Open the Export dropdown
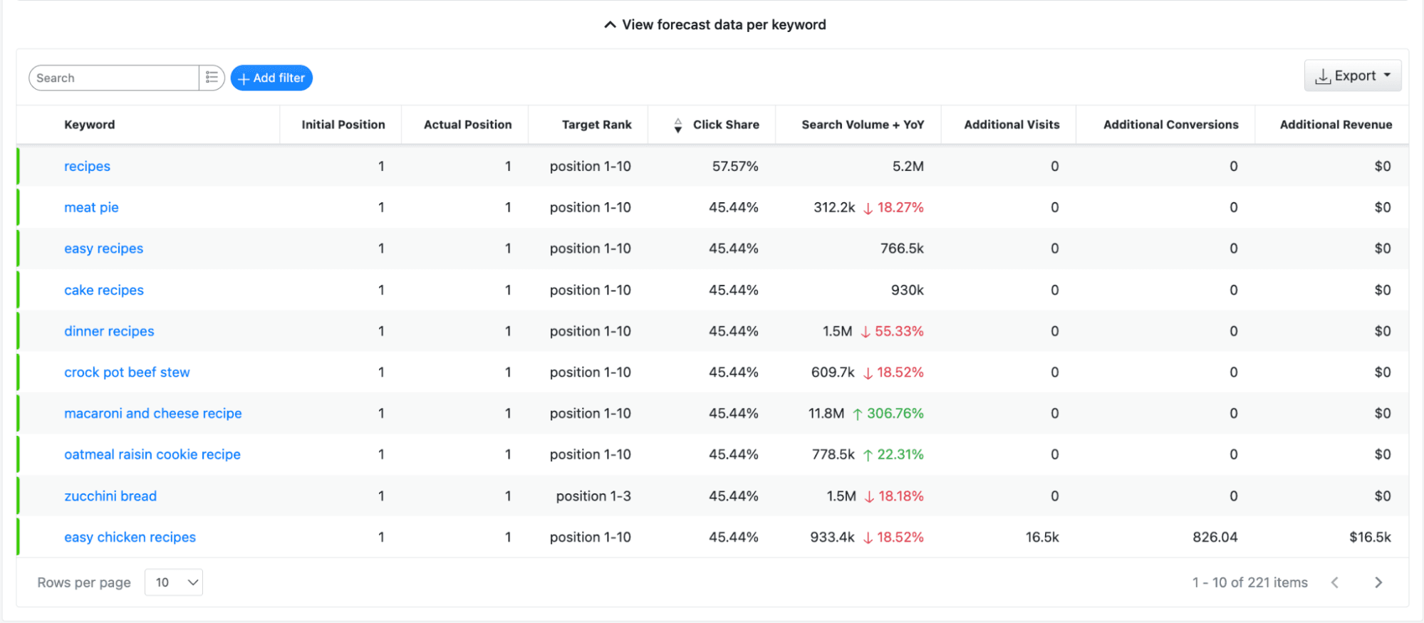The height and width of the screenshot is (623, 1424). pos(1353,75)
